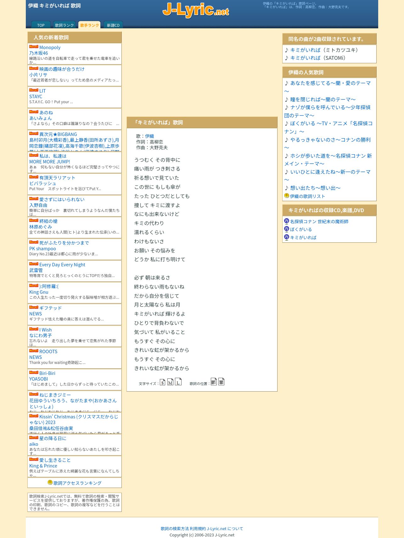Open 利用規約 footer link
Image resolution: width=404 pixels, height=538 pixels.
[198, 529]
